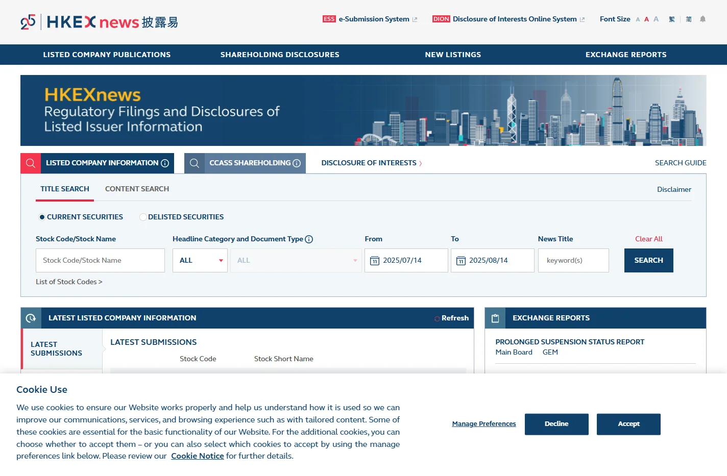Image resolution: width=727 pixels, height=476 pixels.
Task: Click the To date field 2025/08/14
Action: click(493, 261)
